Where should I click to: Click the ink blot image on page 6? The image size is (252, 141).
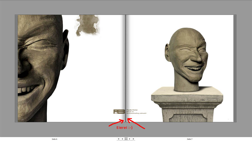(x=88, y=25)
